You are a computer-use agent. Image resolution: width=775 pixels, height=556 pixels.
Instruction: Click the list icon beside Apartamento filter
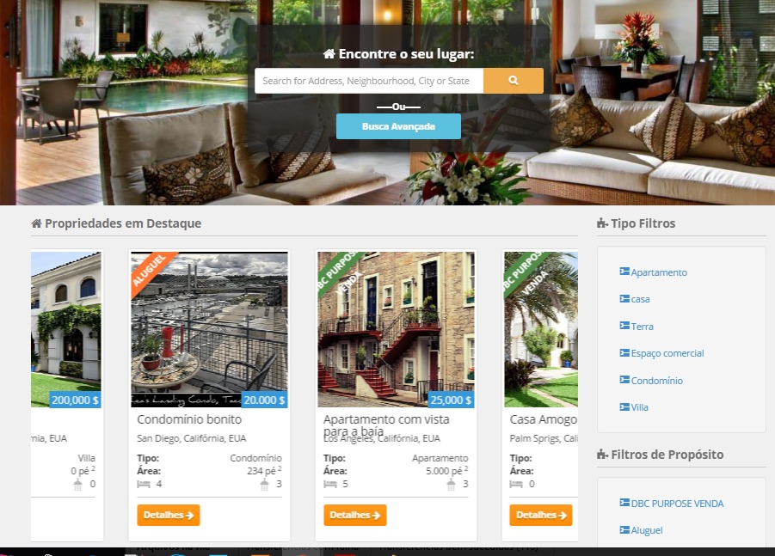[x=624, y=272]
